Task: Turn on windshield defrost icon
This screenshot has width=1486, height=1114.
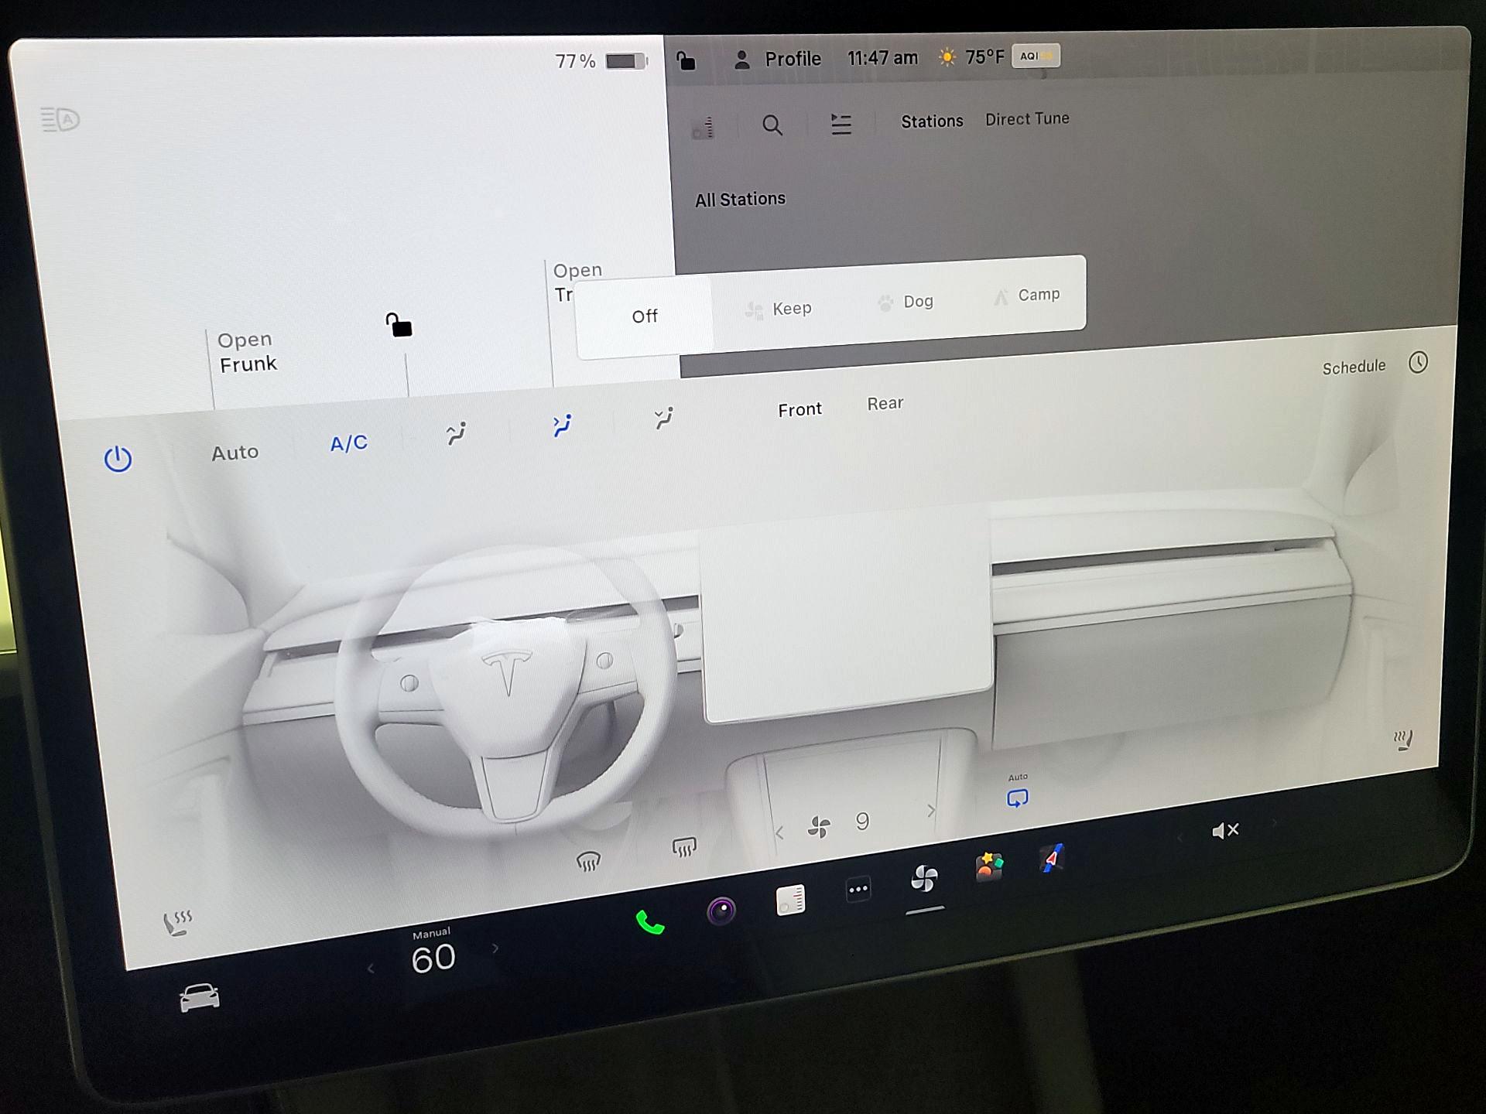Action: pyautogui.click(x=588, y=861)
